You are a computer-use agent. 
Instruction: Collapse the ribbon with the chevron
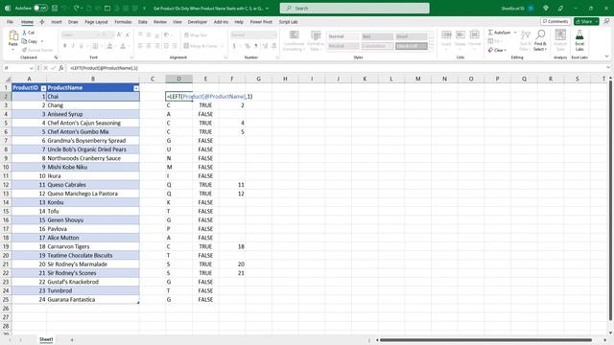(606, 57)
